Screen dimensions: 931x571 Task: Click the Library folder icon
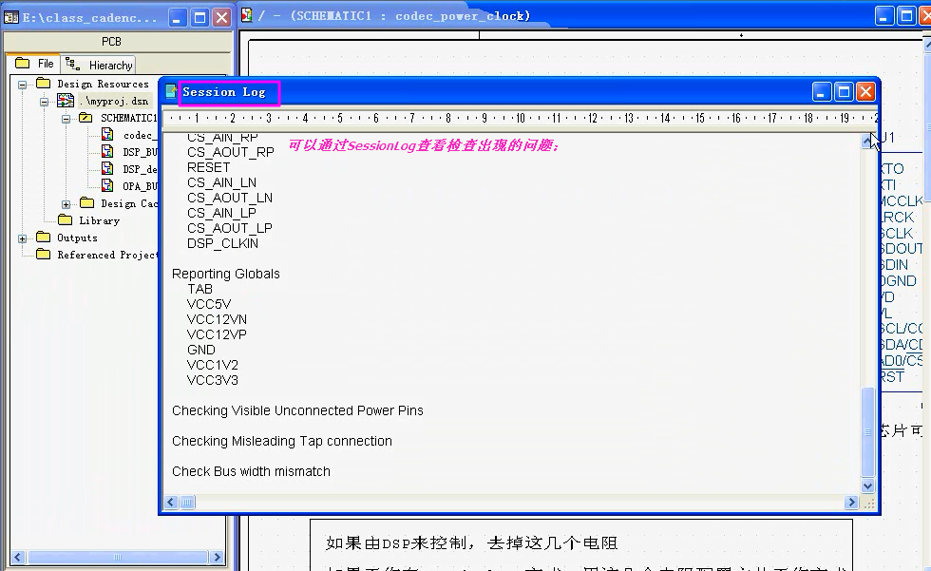coord(66,220)
